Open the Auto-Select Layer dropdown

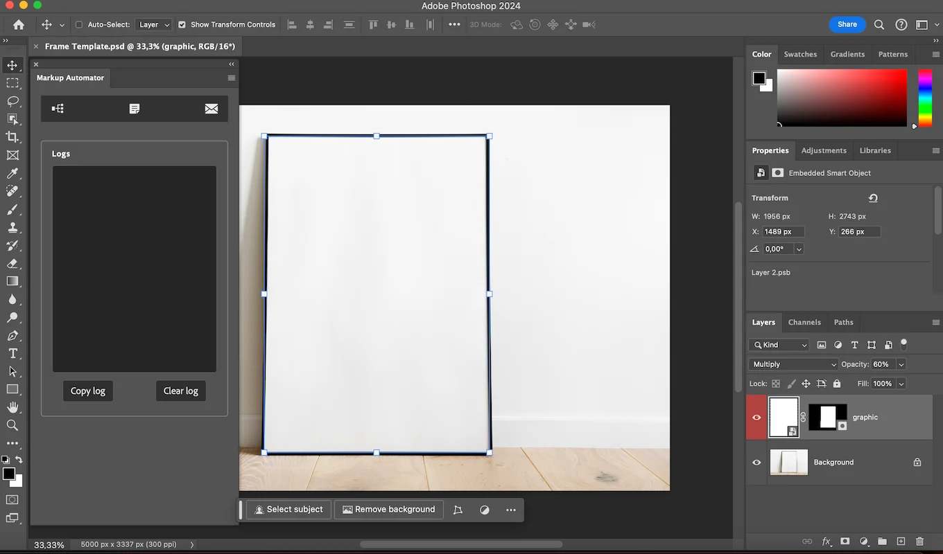pyautogui.click(x=153, y=24)
